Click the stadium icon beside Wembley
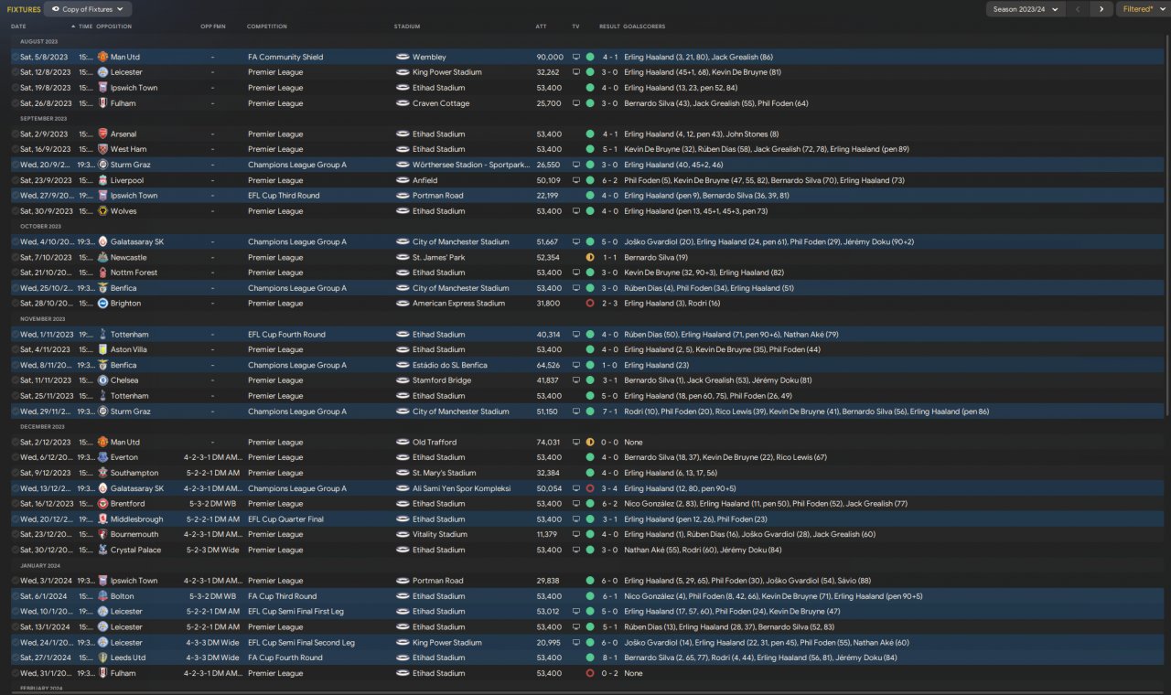 403,57
